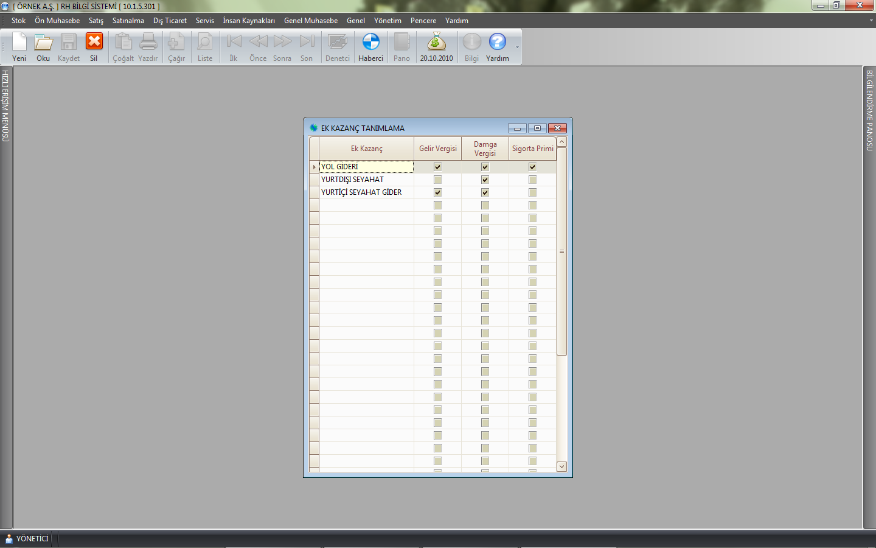Image resolution: width=876 pixels, height=548 pixels.
Task: Click the Yeni new record icon
Action: coord(19,47)
